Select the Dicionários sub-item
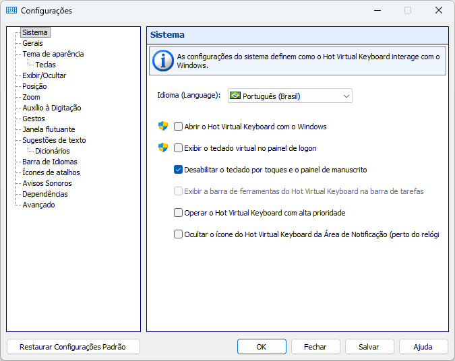Image resolution: width=455 pixels, height=361 pixels. tap(53, 151)
